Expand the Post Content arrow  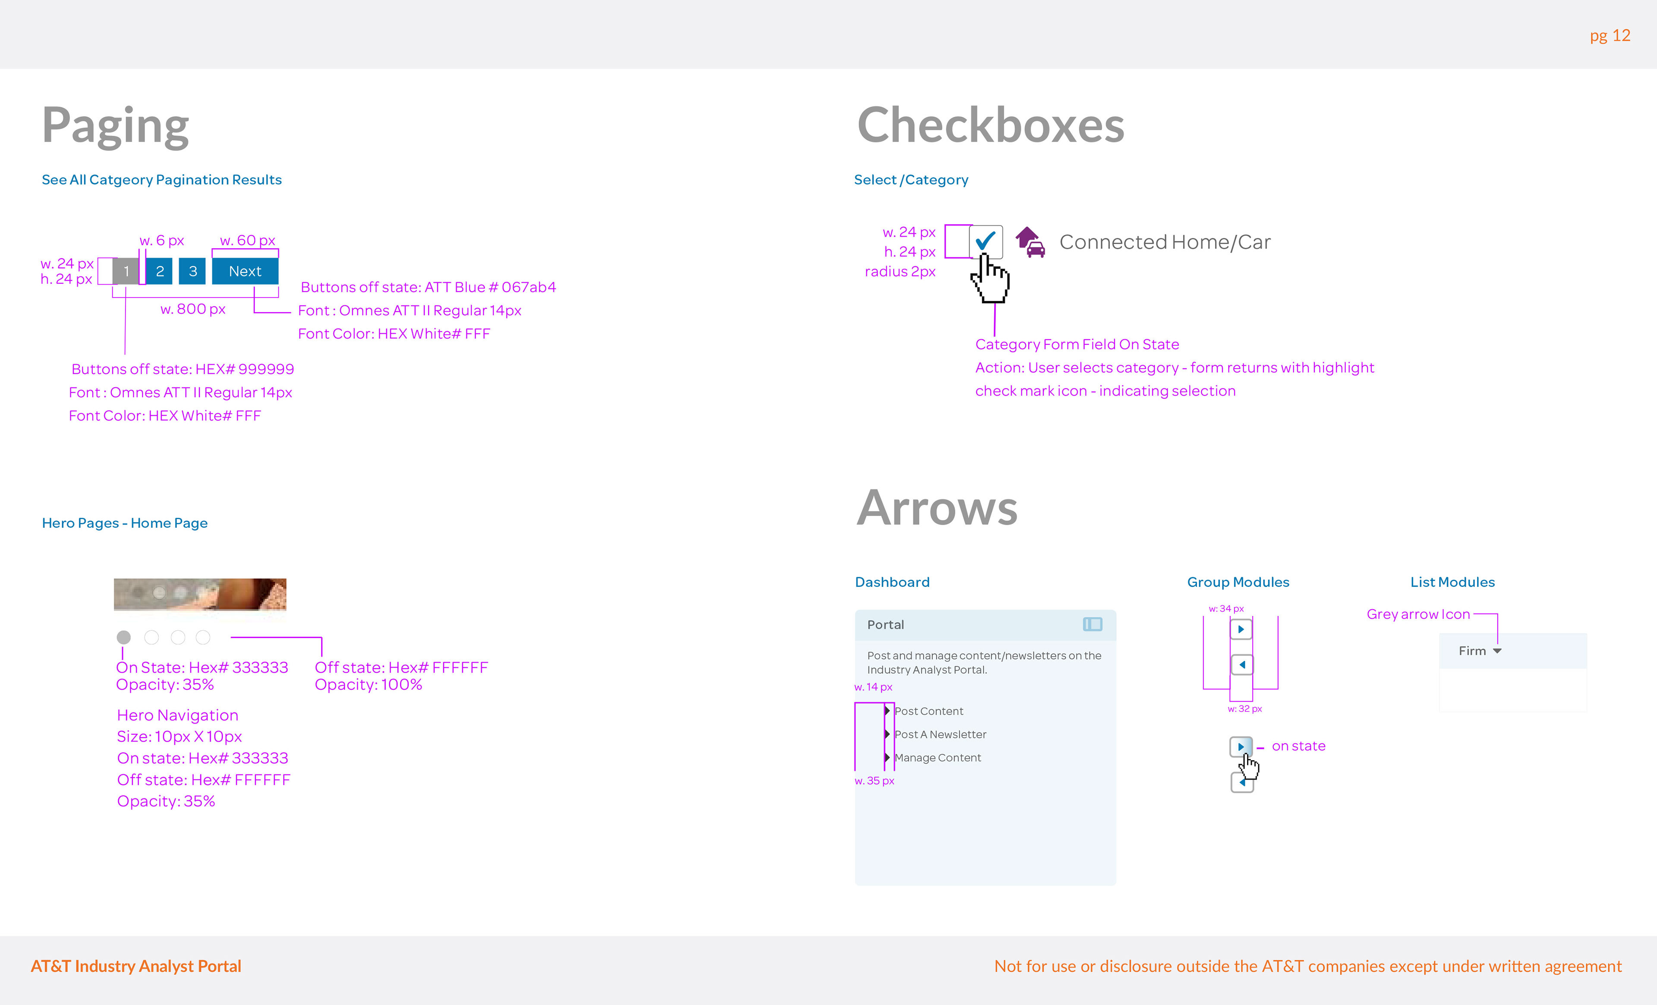(x=887, y=711)
